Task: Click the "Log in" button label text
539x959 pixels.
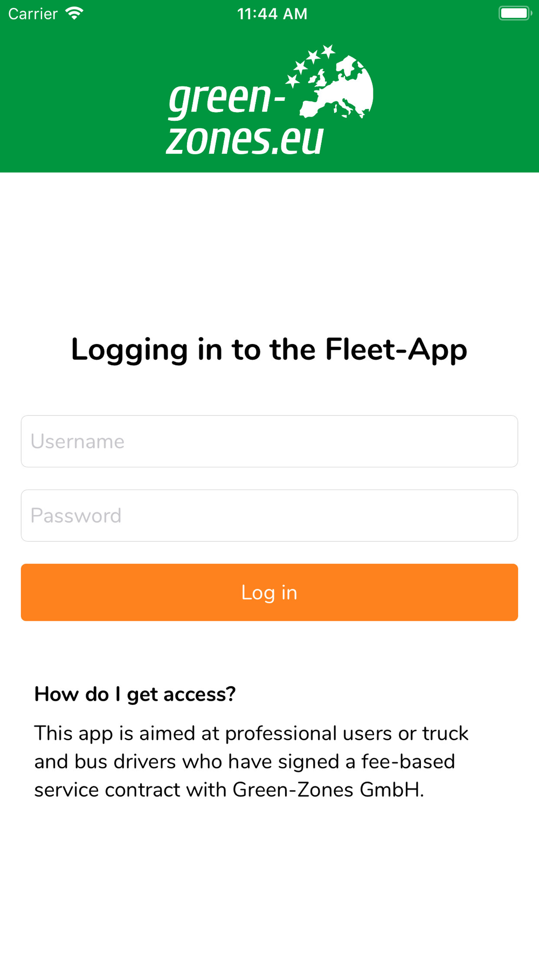Action: click(269, 593)
